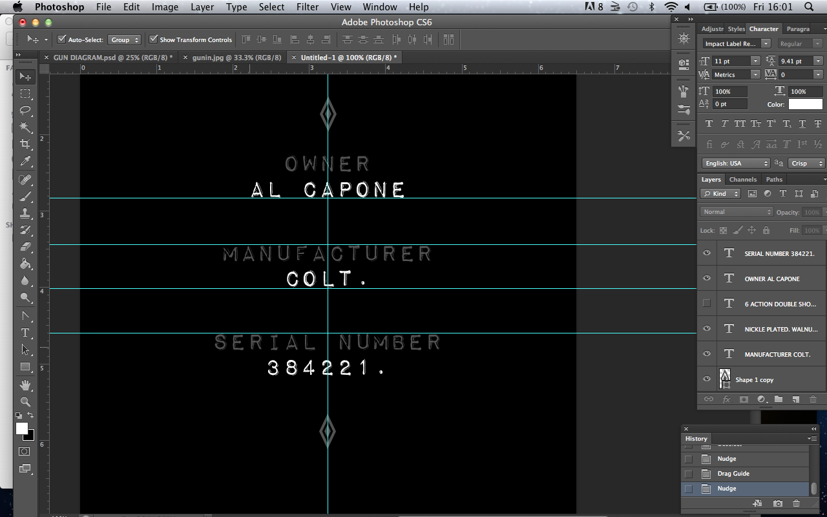Viewport: 827px width, 517px height.
Task: Click the vertical scale 100% field
Action: [730, 91]
